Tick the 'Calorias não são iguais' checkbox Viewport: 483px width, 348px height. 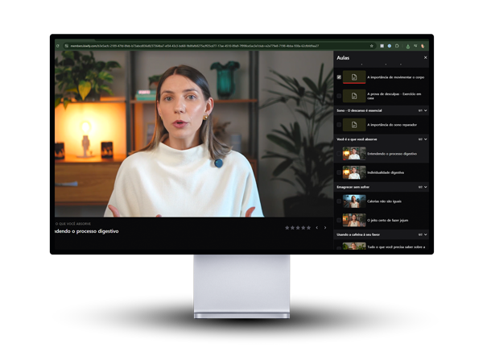pyautogui.click(x=339, y=201)
